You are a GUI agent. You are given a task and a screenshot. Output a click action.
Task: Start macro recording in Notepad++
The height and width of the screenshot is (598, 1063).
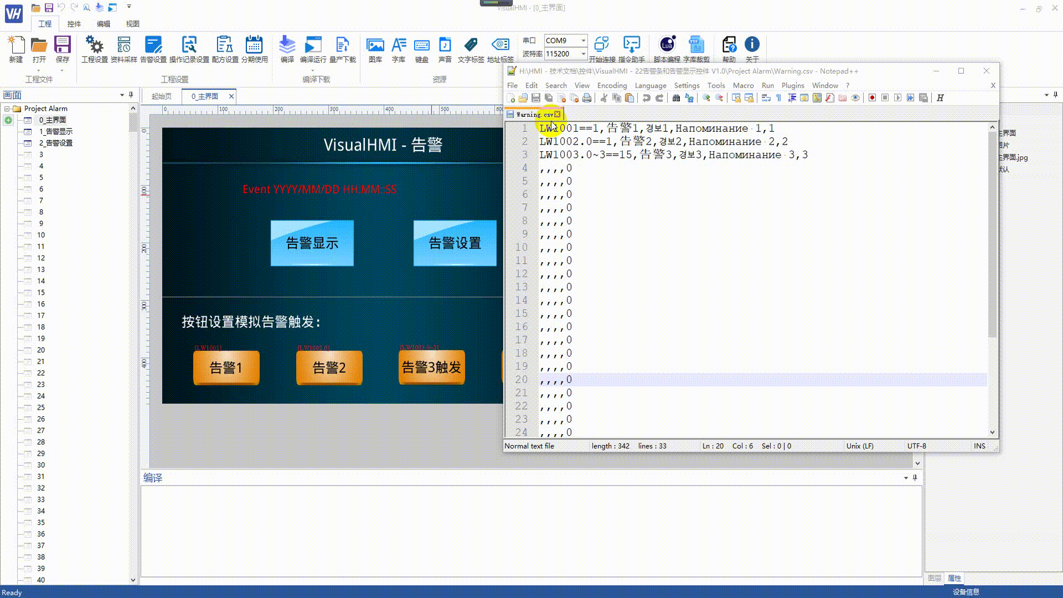tap(872, 98)
